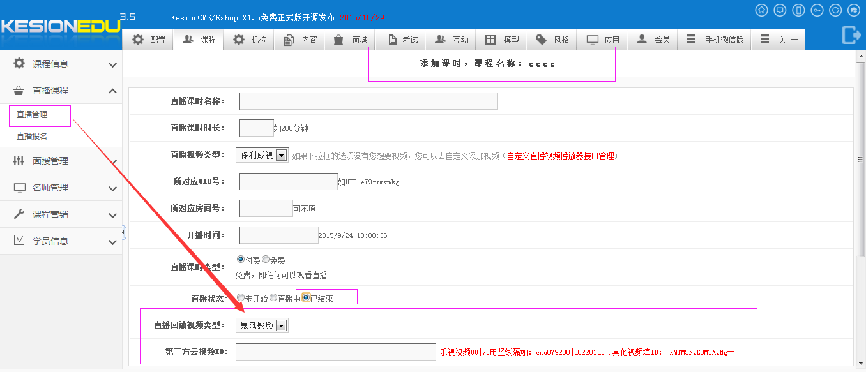Select the 免费 radio button

tap(266, 260)
